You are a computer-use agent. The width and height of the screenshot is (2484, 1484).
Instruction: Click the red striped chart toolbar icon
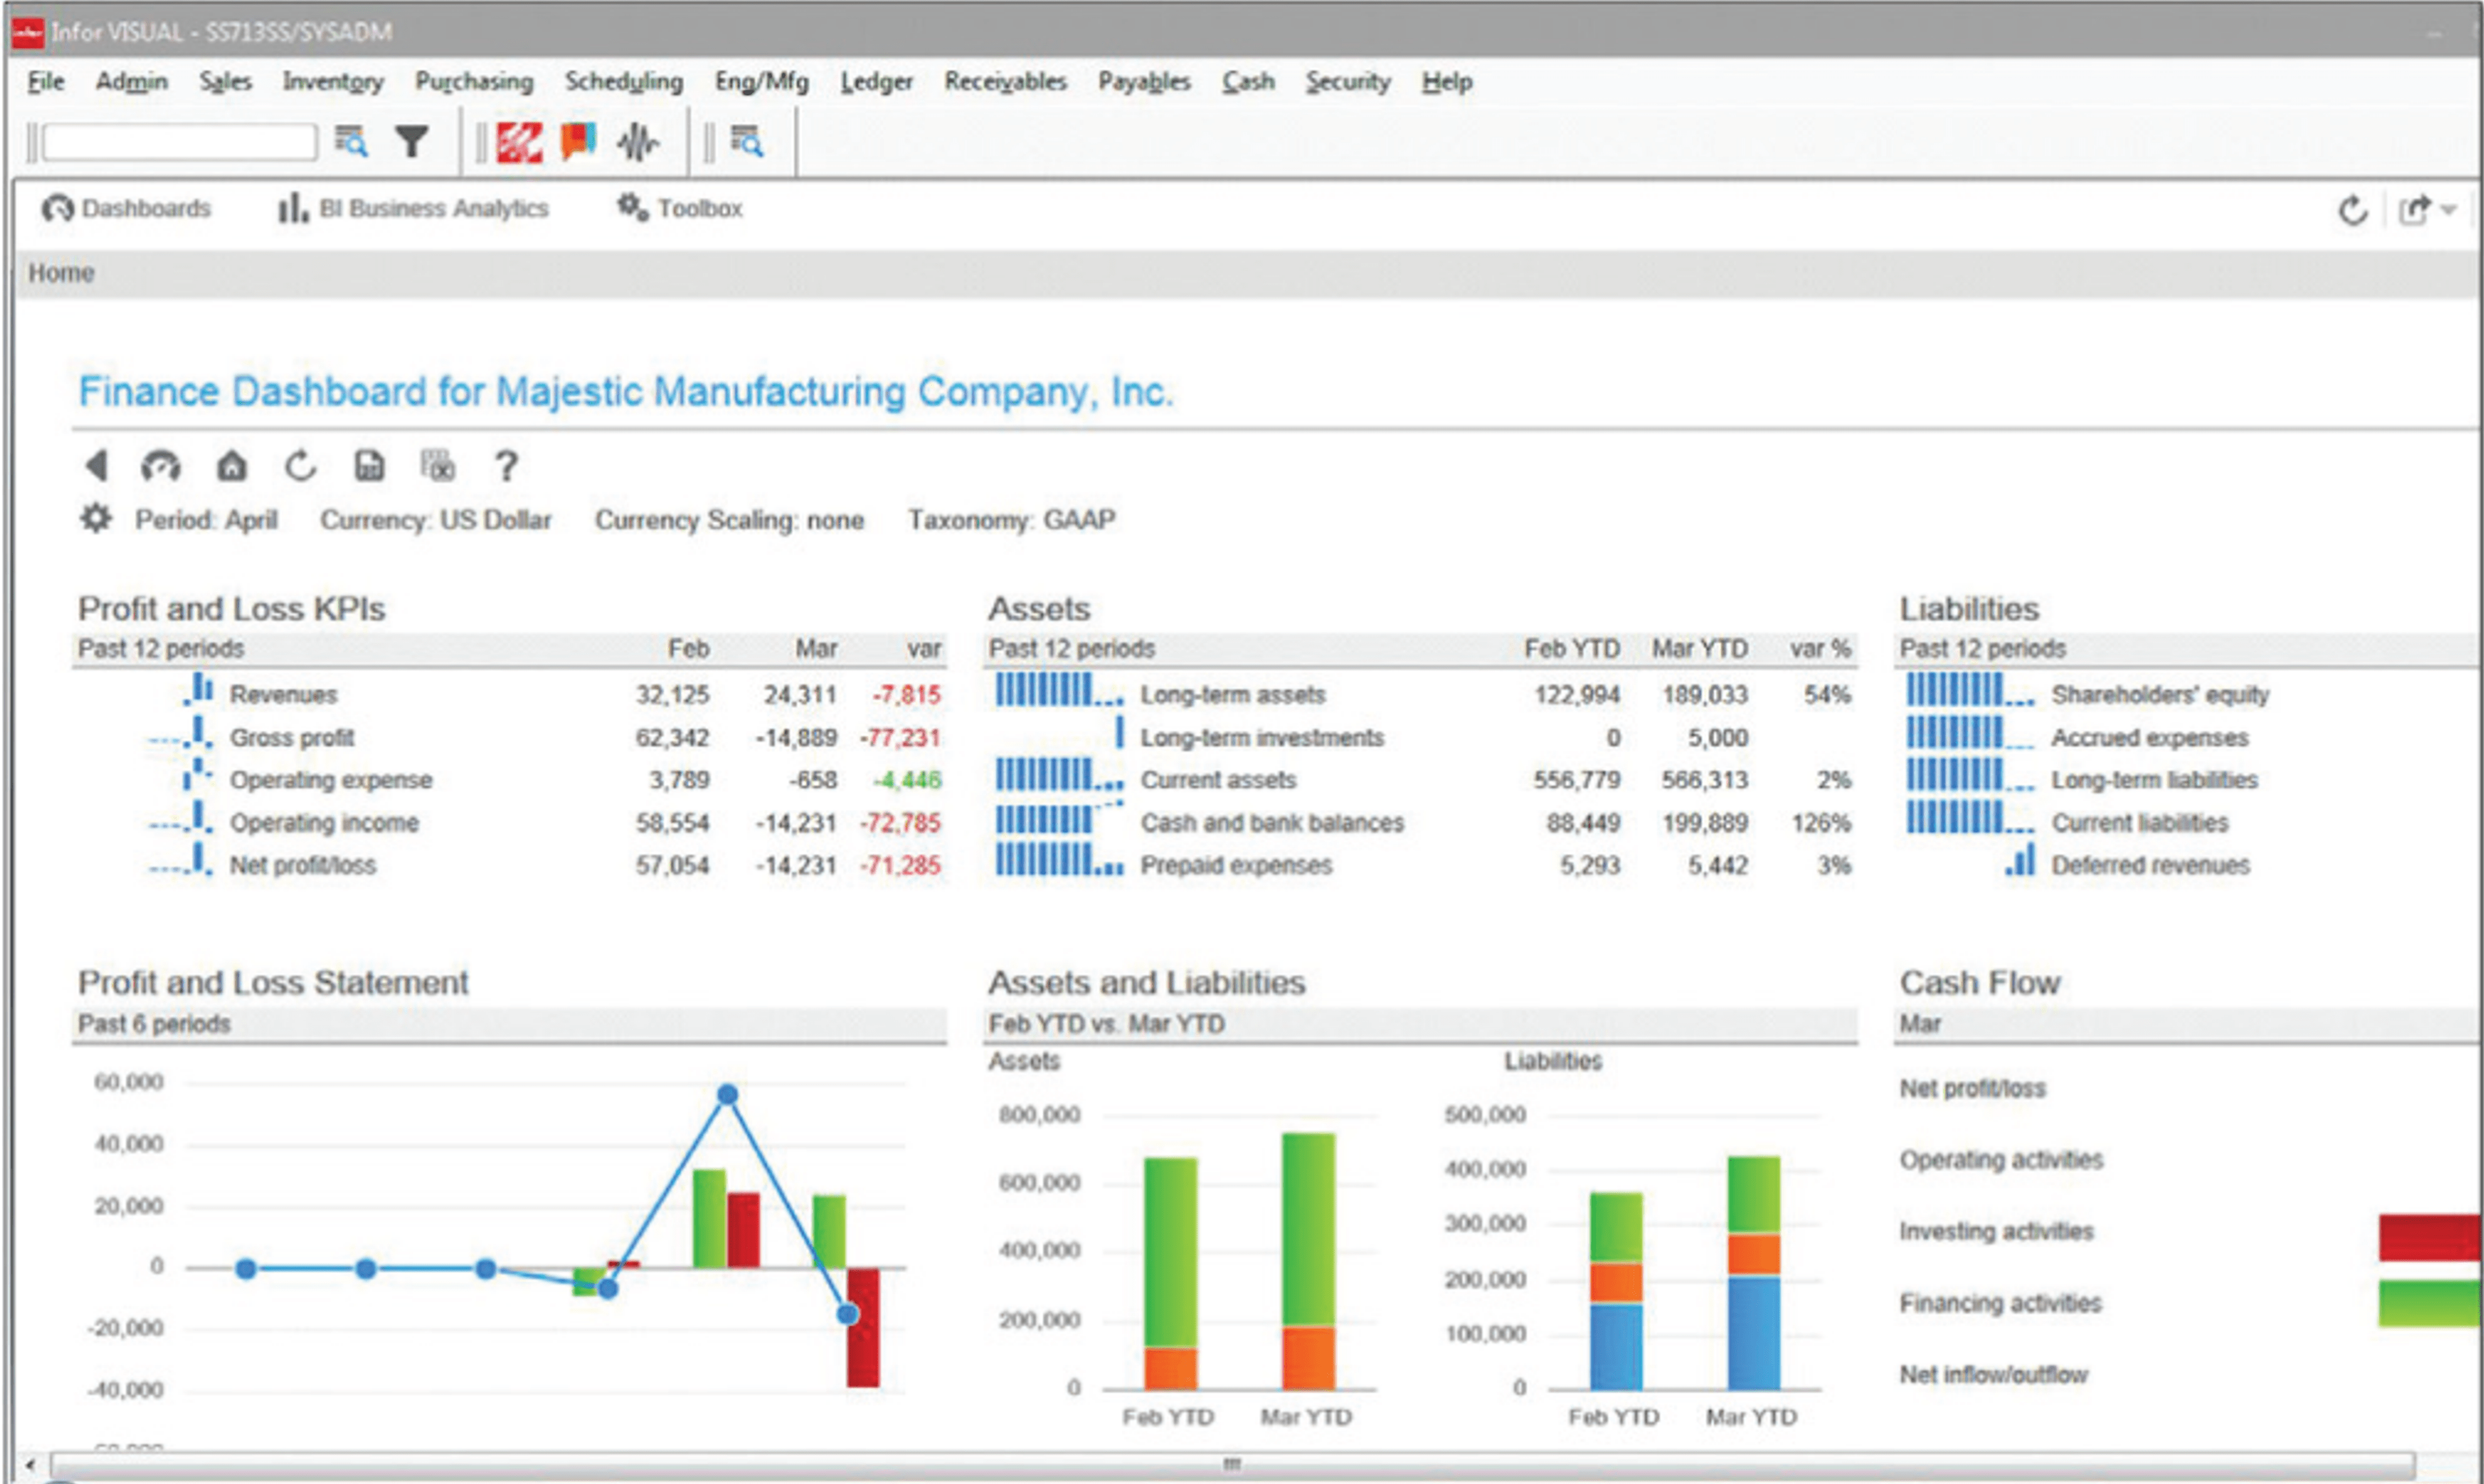[x=520, y=142]
